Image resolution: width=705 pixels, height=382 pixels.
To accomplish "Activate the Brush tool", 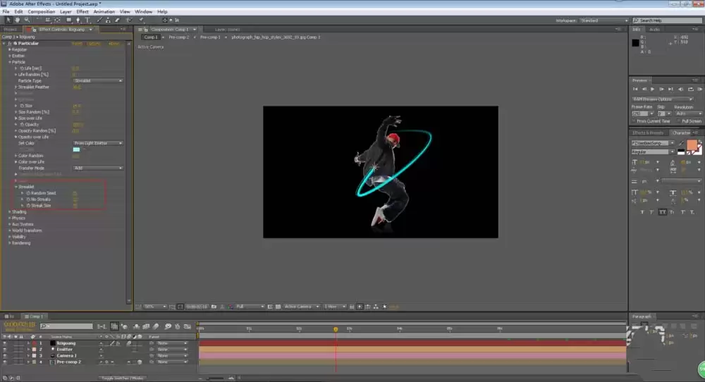I will pos(99,20).
